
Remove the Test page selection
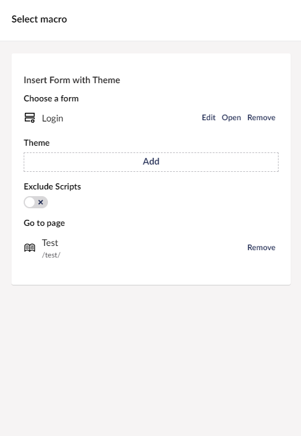(x=262, y=248)
